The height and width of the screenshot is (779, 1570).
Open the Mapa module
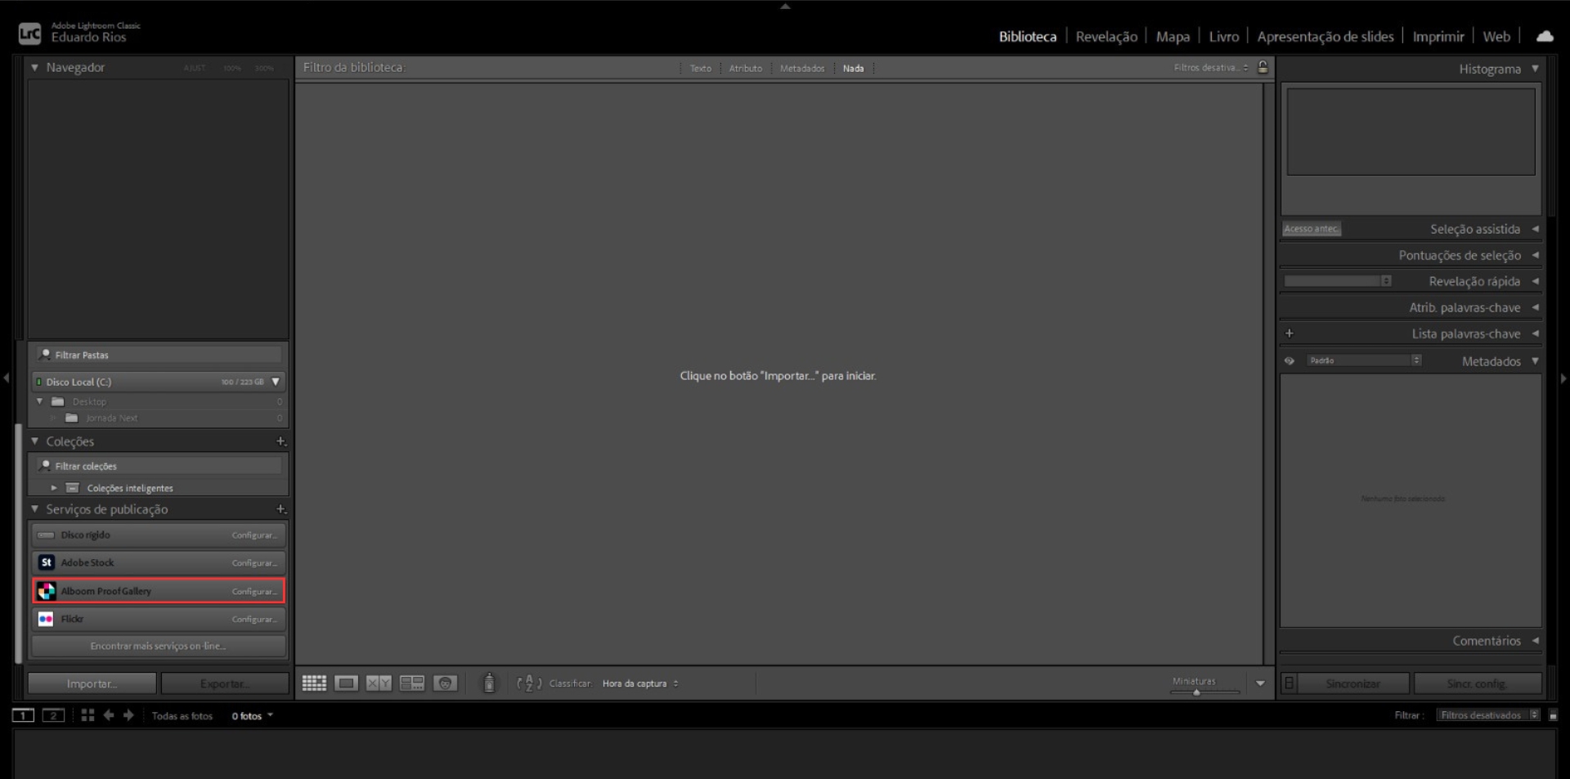[1172, 37]
